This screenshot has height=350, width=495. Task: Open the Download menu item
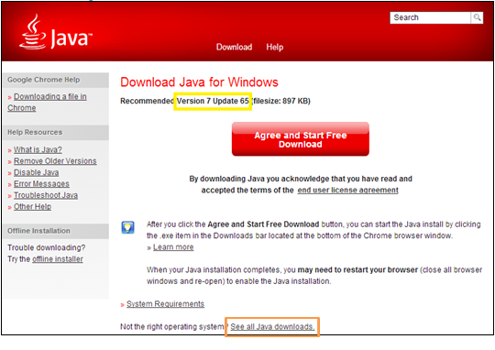coord(234,47)
